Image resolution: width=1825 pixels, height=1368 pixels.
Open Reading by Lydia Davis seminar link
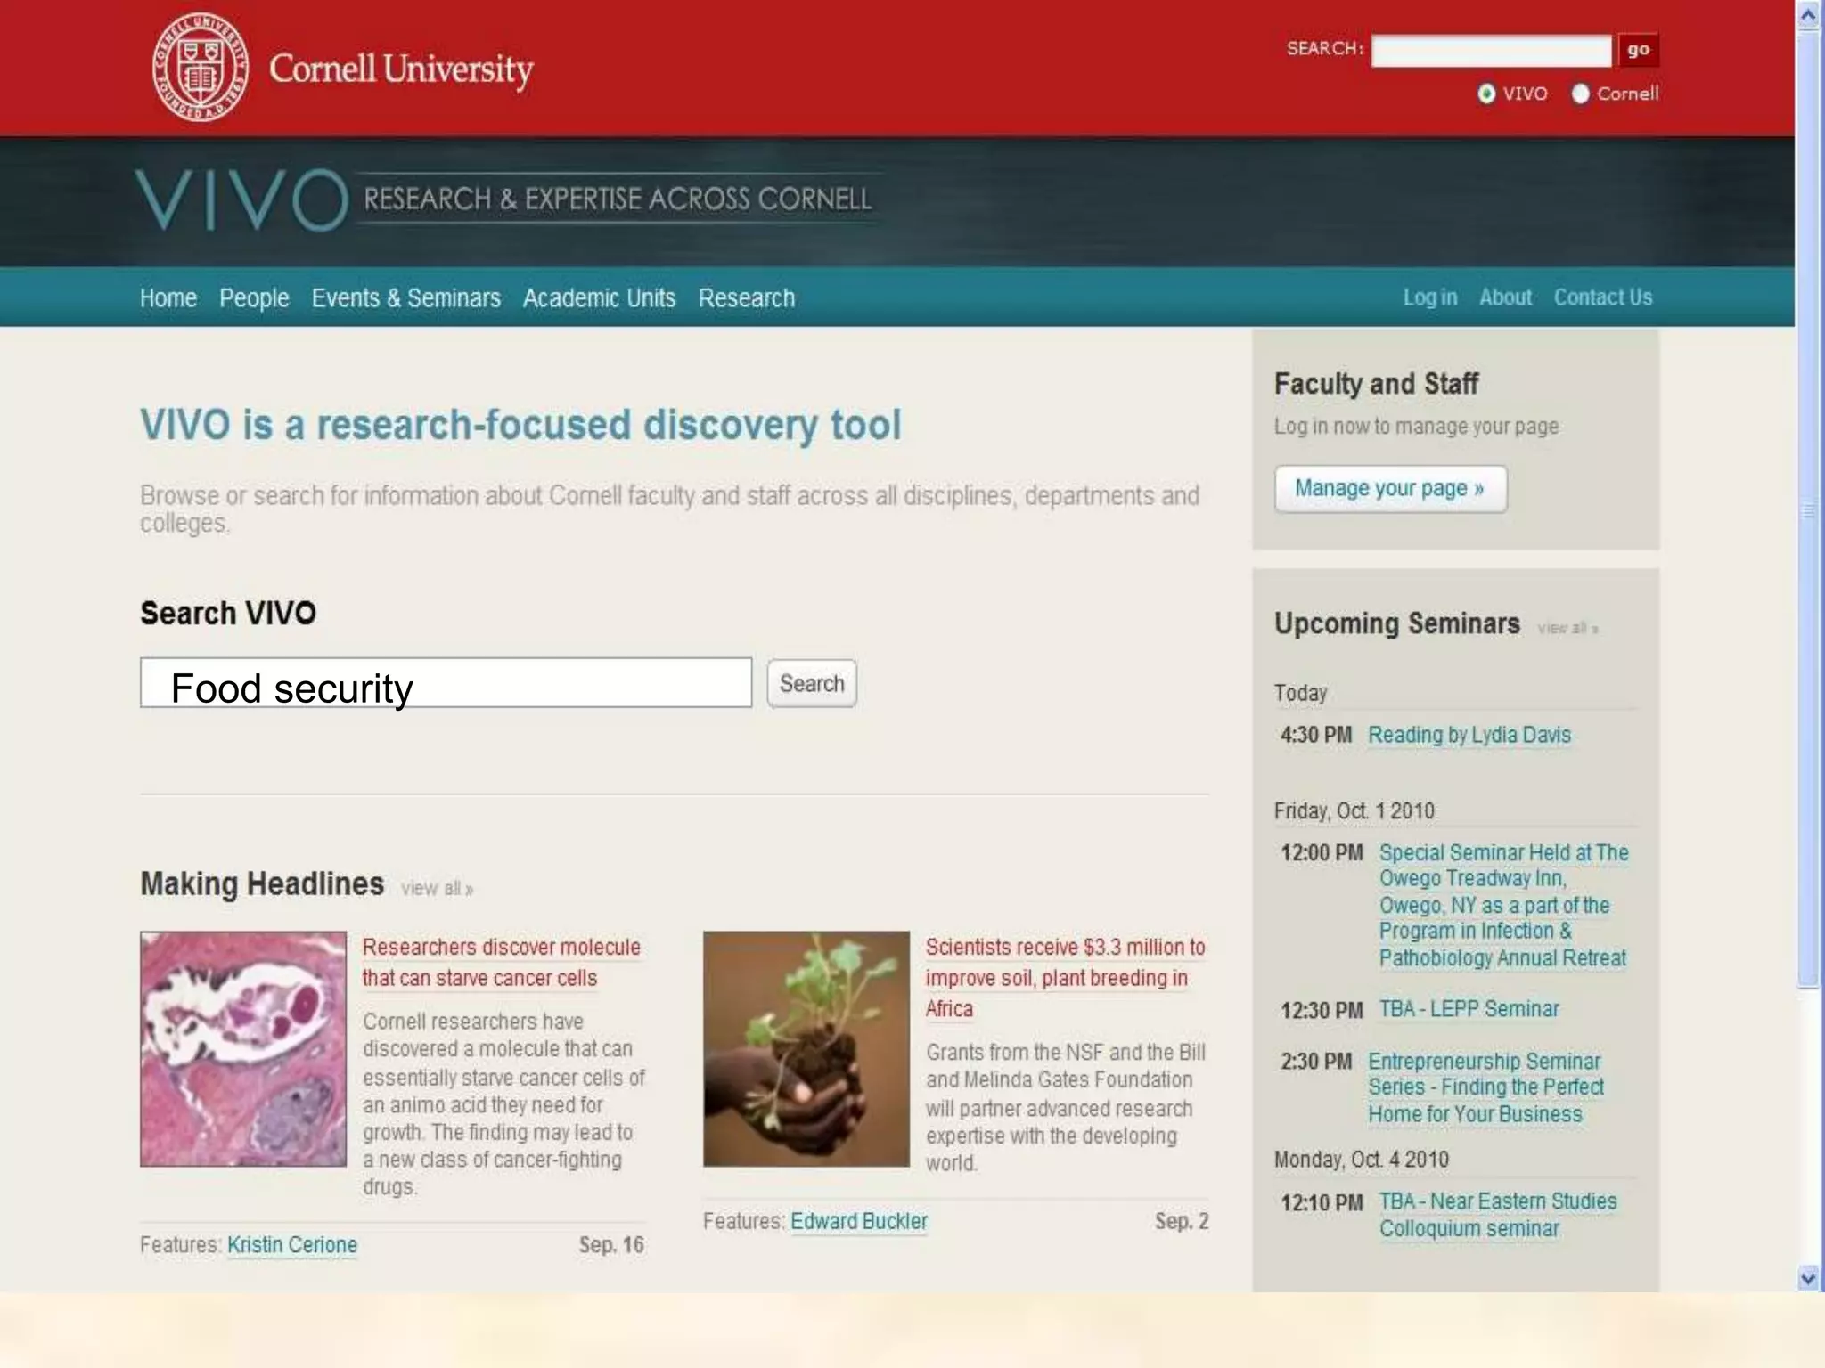click(1469, 735)
